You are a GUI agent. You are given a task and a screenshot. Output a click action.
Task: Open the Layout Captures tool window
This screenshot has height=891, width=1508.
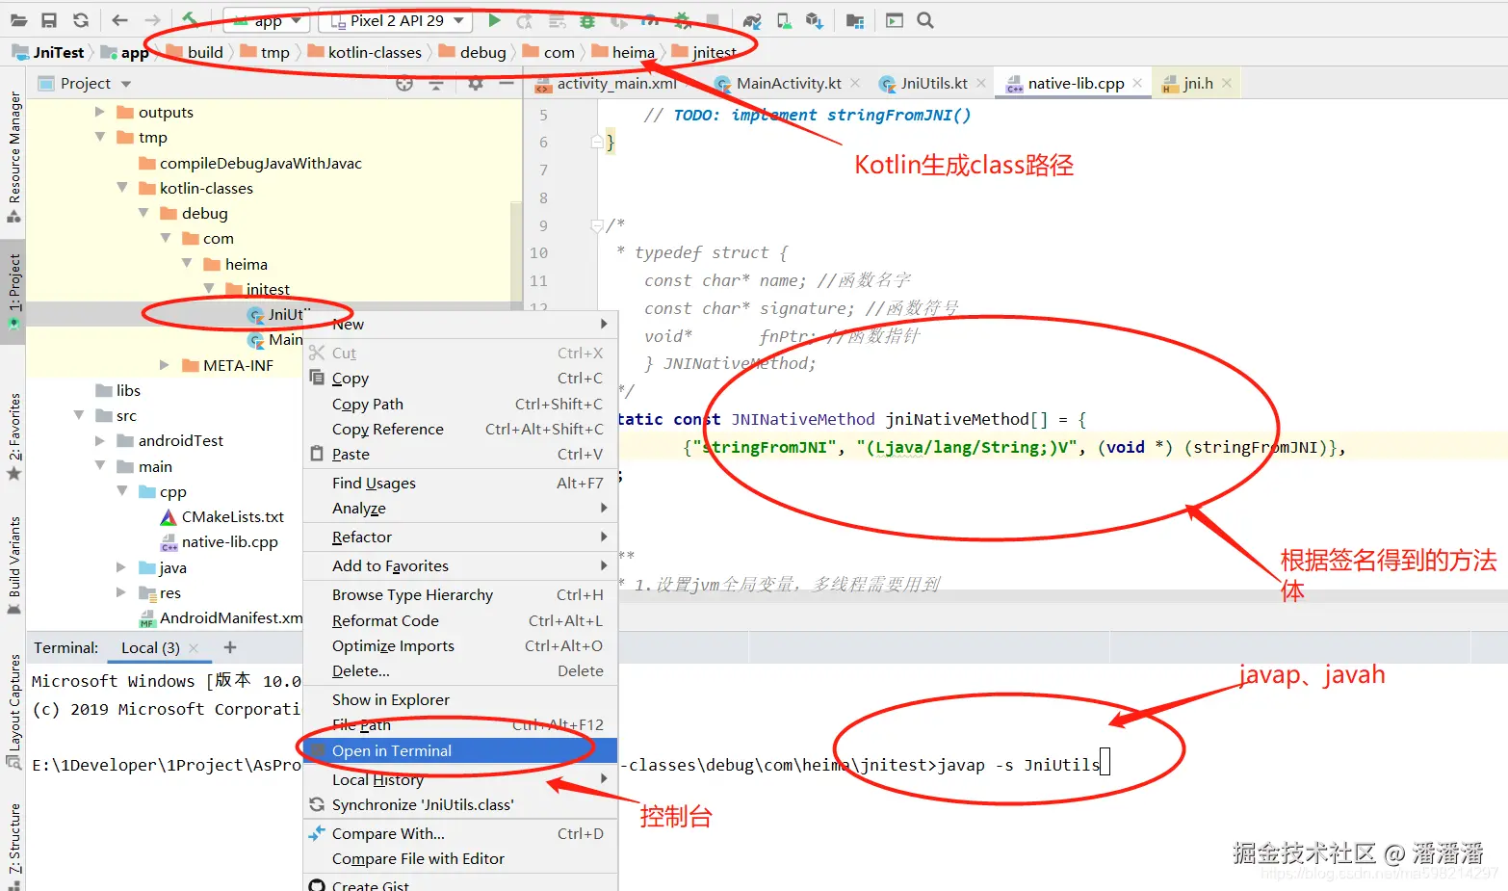pyautogui.click(x=13, y=711)
